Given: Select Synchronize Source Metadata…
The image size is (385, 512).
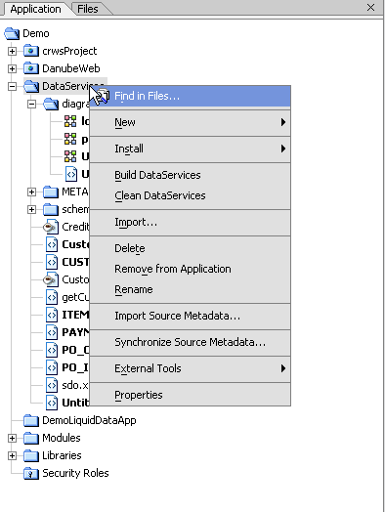Looking at the screenshot, I should [x=190, y=342].
